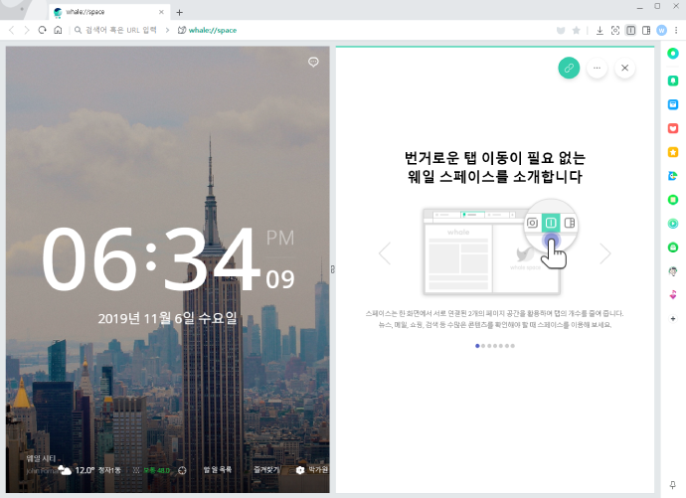Open the 할 일 목록 to-do list link
Viewport: 686px width, 498px height.
click(x=217, y=469)
